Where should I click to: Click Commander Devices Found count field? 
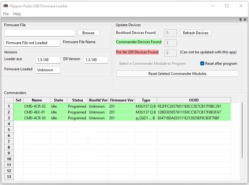click(171, 43)
